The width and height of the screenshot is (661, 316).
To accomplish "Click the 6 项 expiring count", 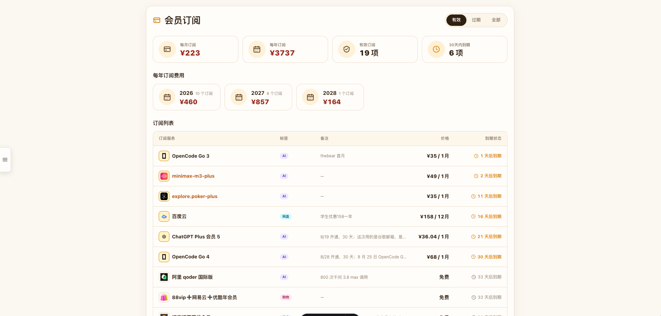I will (x=456, y=53).
